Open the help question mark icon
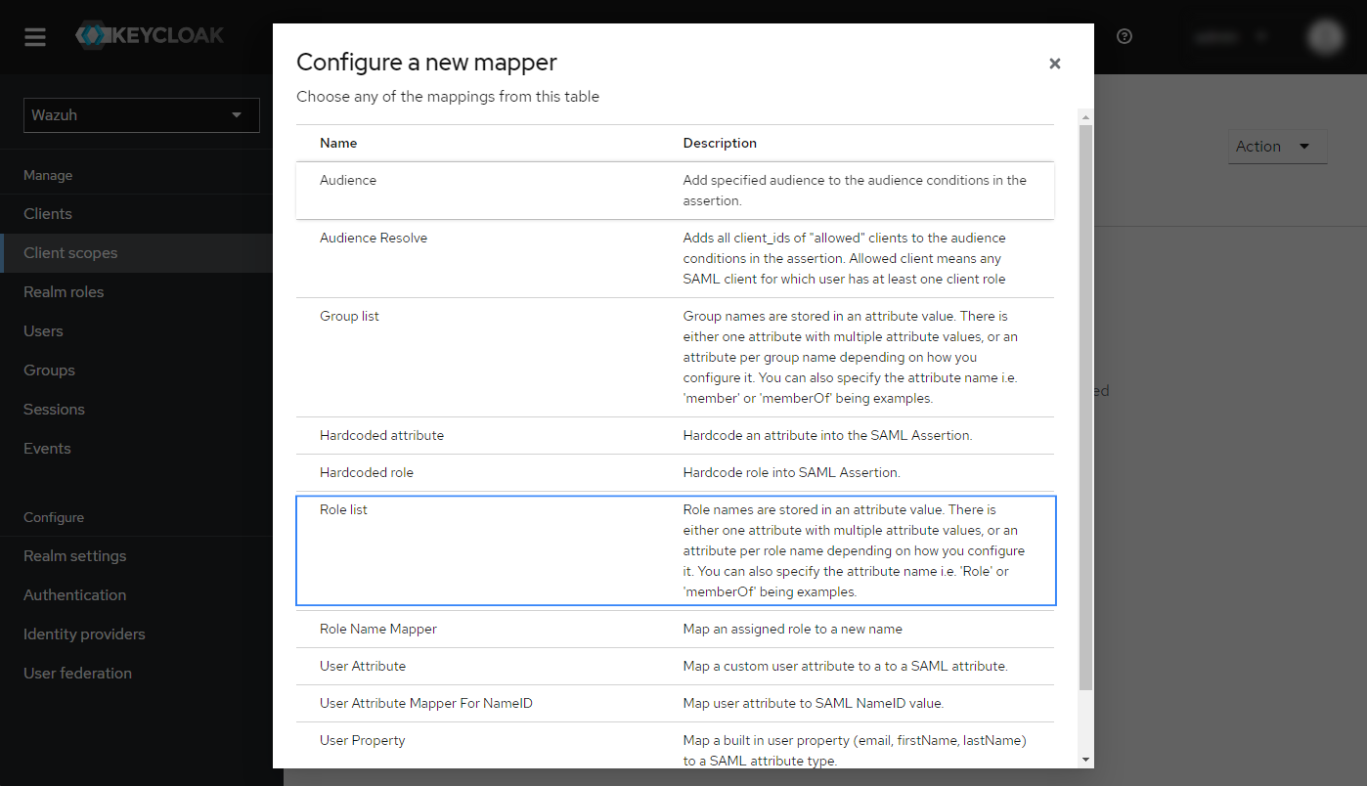Viewport: 1367px width, 786px height. tap(1124, 37)
